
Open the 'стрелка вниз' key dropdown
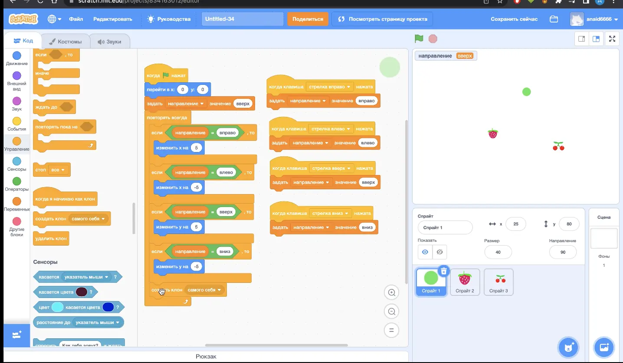click(x=331, y=213)
